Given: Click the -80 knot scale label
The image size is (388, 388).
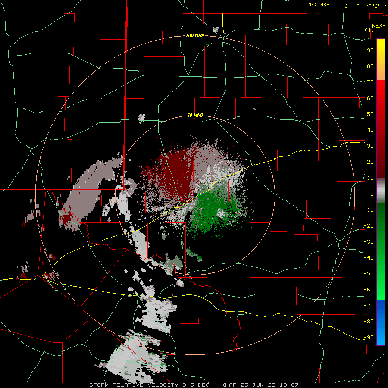Looking at the screenshot, I should [369, 322].
